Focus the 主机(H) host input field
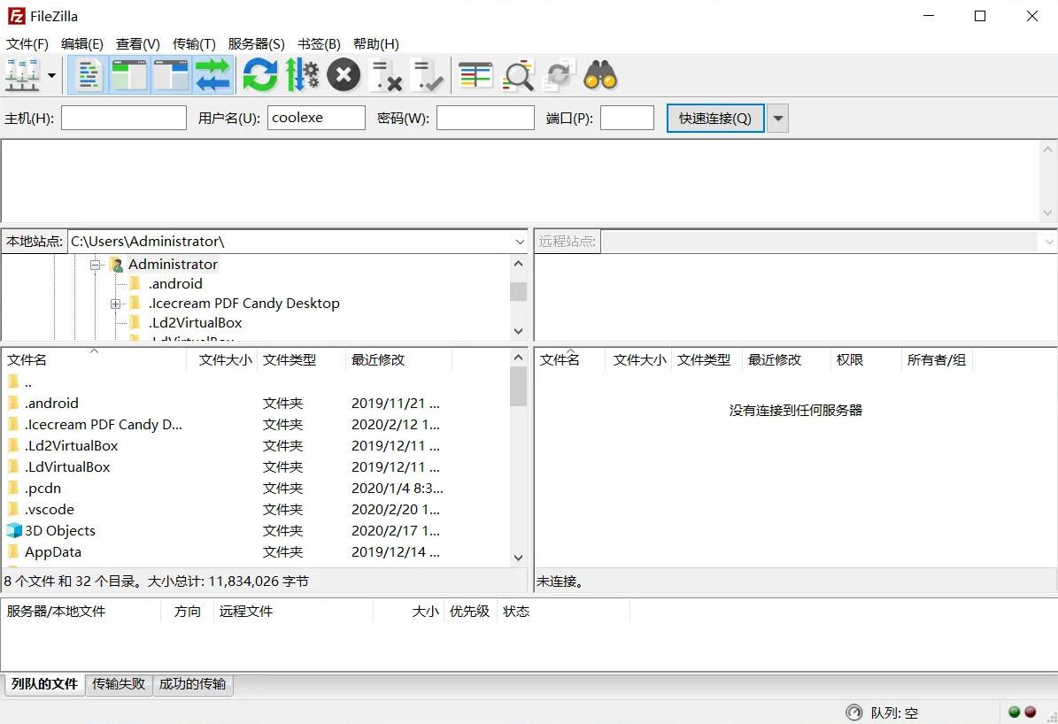This screenshot has width=1058, height=724. 123,118
